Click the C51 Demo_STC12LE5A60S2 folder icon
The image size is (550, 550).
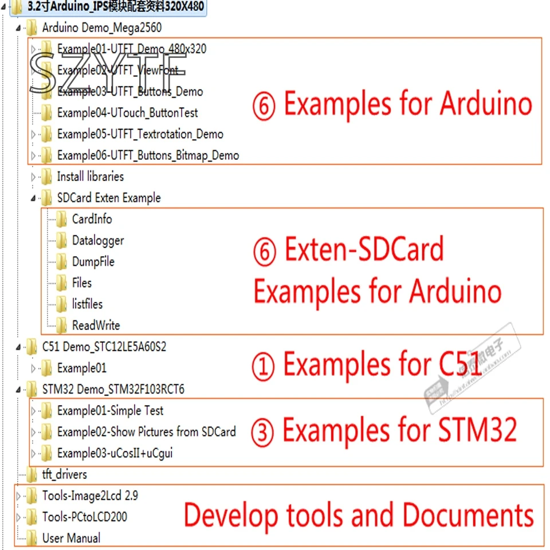[x=32, y=347]
